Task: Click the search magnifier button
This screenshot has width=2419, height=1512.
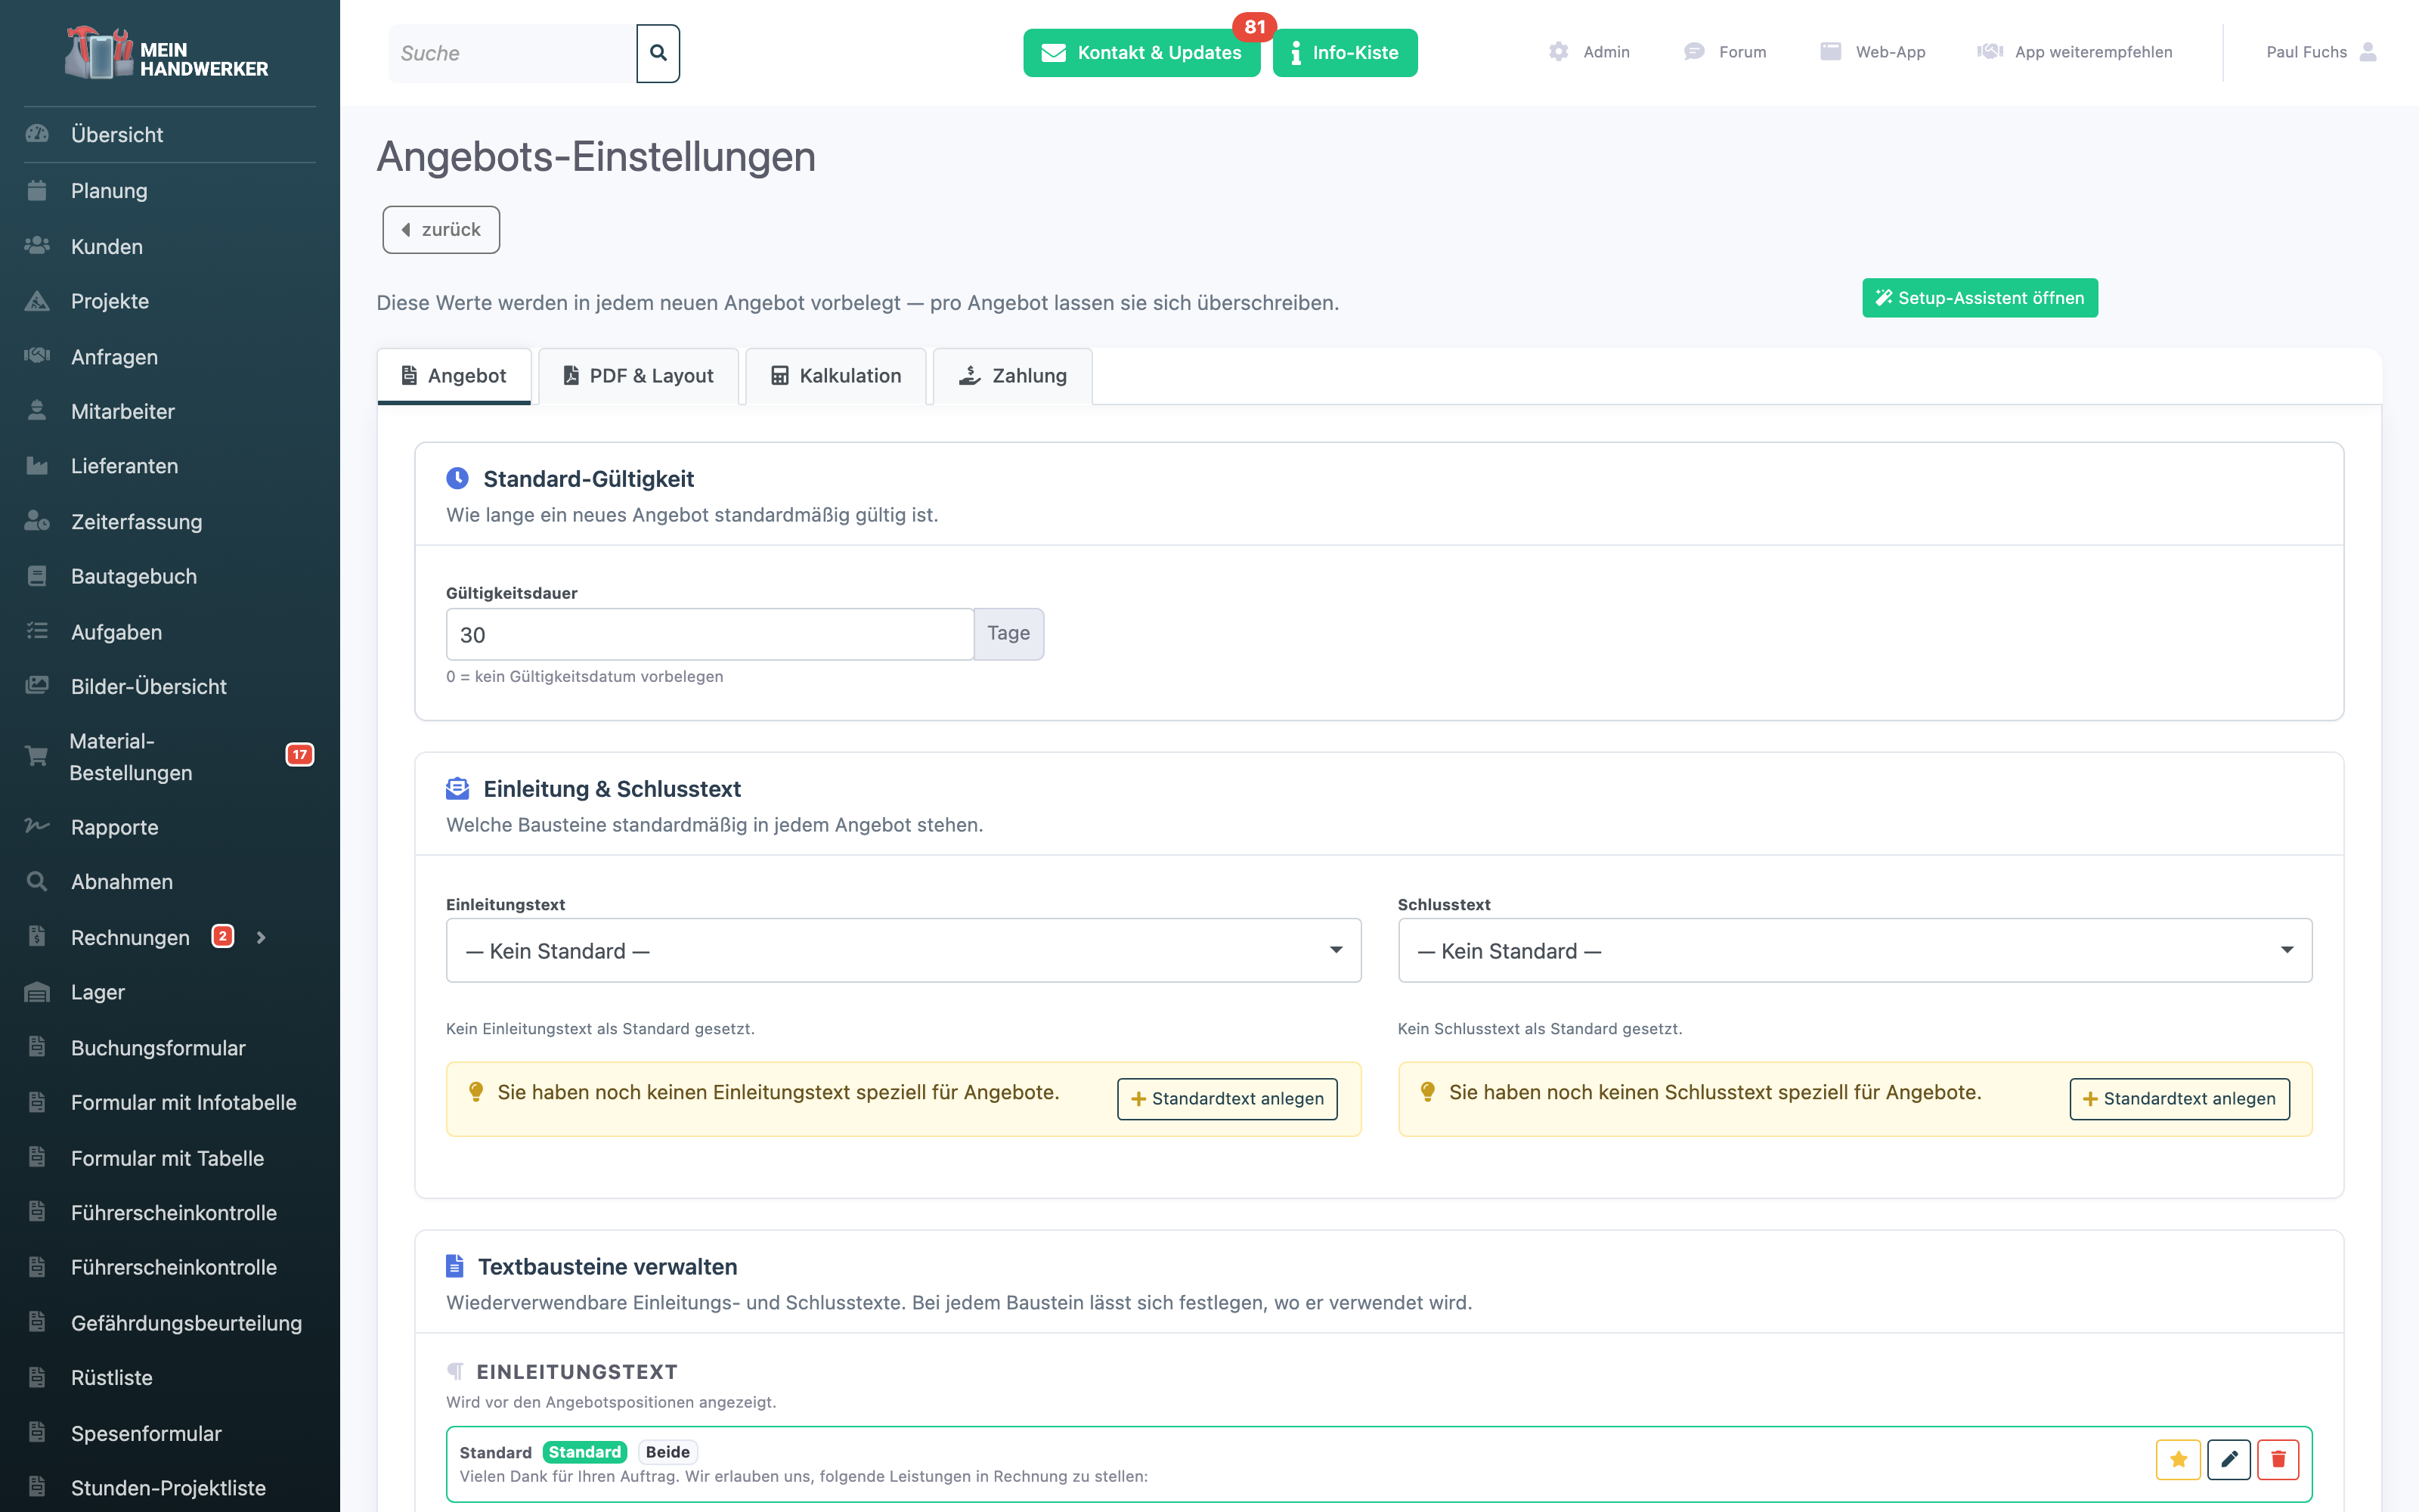Action: tap(658, 53)
